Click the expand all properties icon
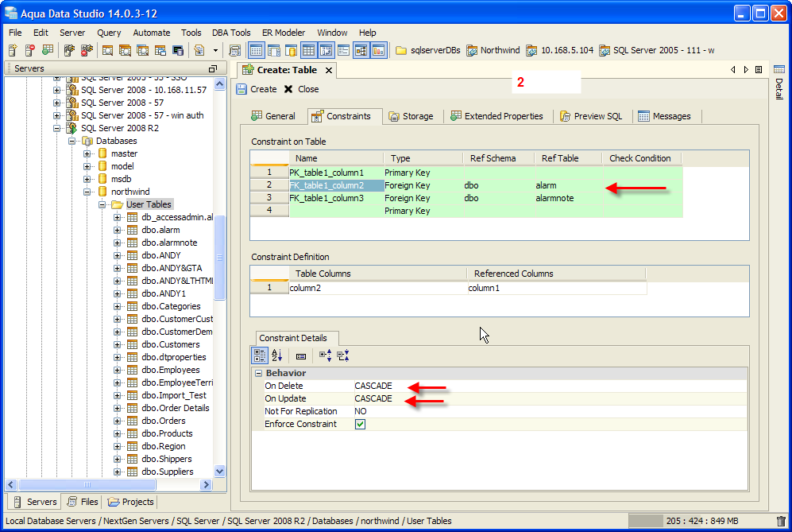The width and height of the screenshot is (792, 532). tap(325, 355)
